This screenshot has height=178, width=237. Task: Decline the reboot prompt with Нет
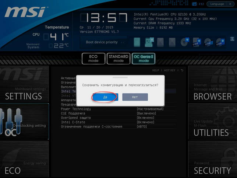coord(135,97)
